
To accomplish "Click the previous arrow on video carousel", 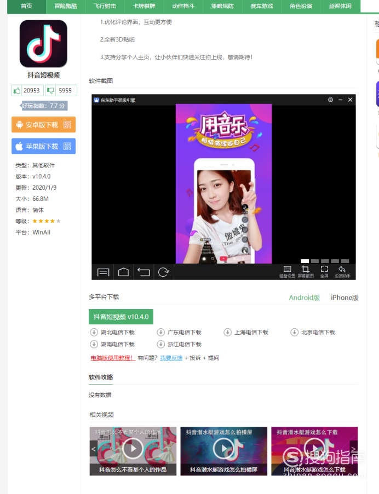I will (93, 449).
